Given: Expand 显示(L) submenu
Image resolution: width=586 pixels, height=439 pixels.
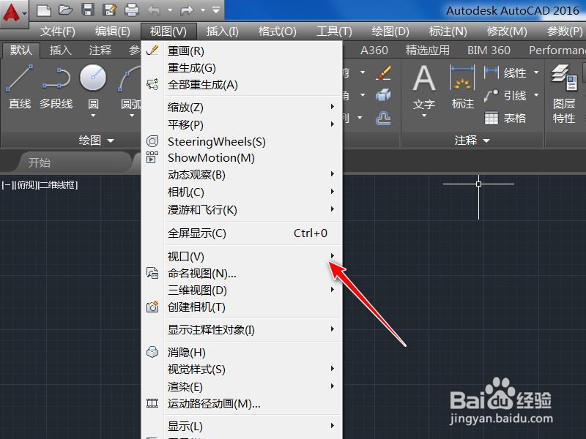Looking at the screenshot, I should coord(242,426).
